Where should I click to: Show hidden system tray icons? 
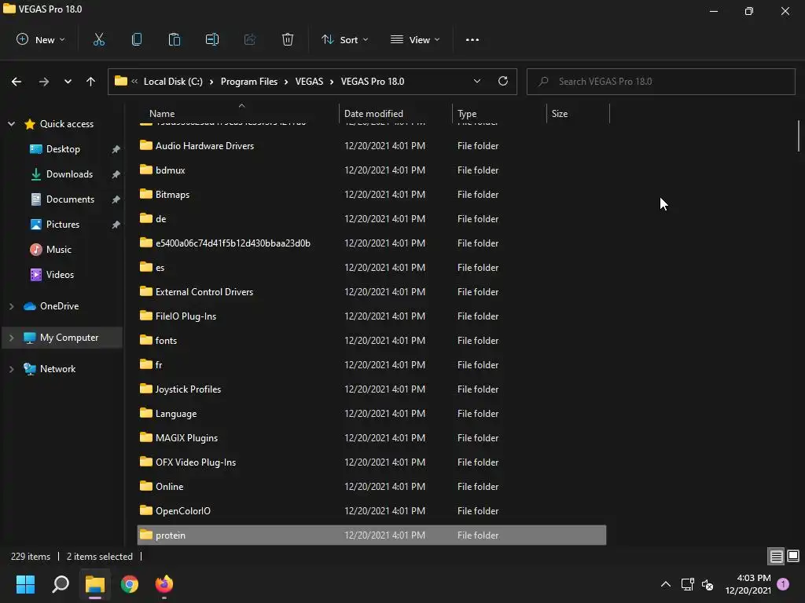coord(666,584)
